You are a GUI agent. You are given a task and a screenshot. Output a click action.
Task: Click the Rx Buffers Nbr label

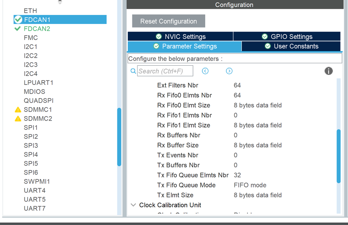click(179, 135)
